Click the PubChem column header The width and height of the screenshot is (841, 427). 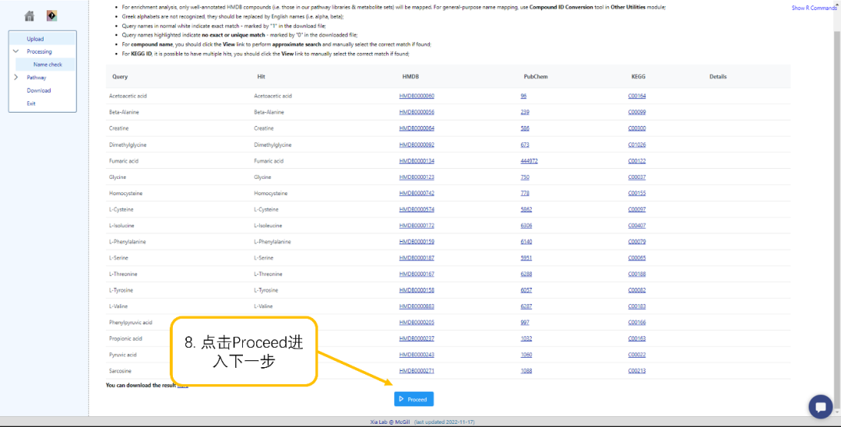(536, 77)
